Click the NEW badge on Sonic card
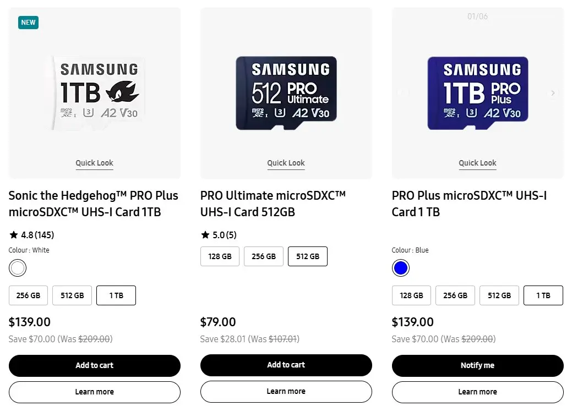Screen dimensions: 572x417 coord(28,23)
